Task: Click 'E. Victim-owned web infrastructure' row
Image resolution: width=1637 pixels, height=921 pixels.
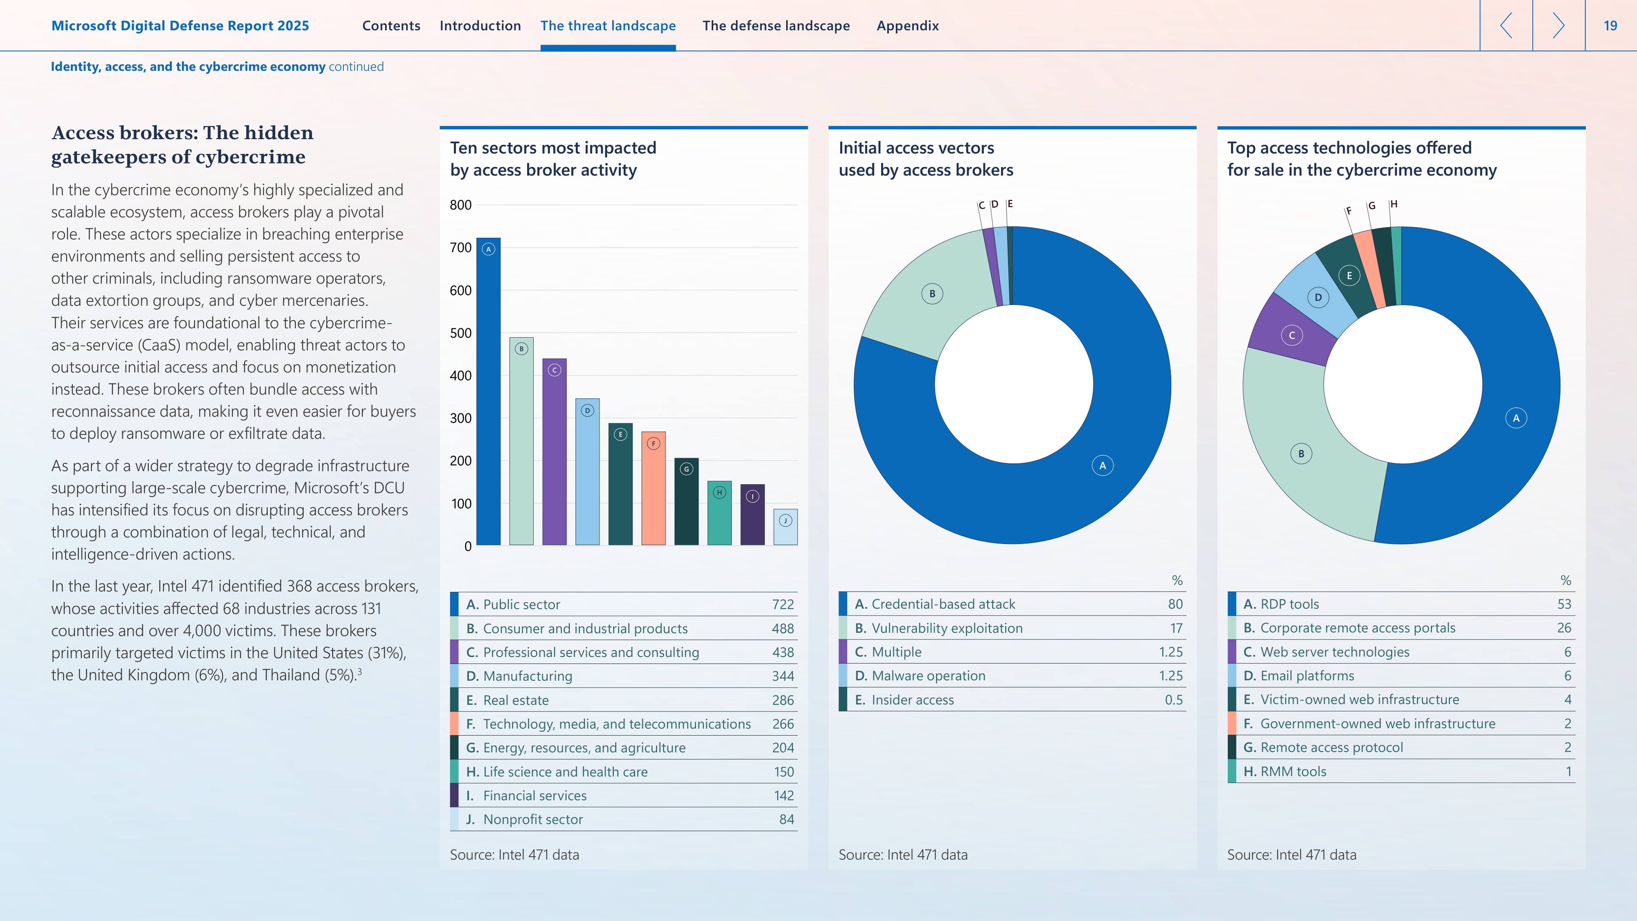Action: (x=1401, y=700)
